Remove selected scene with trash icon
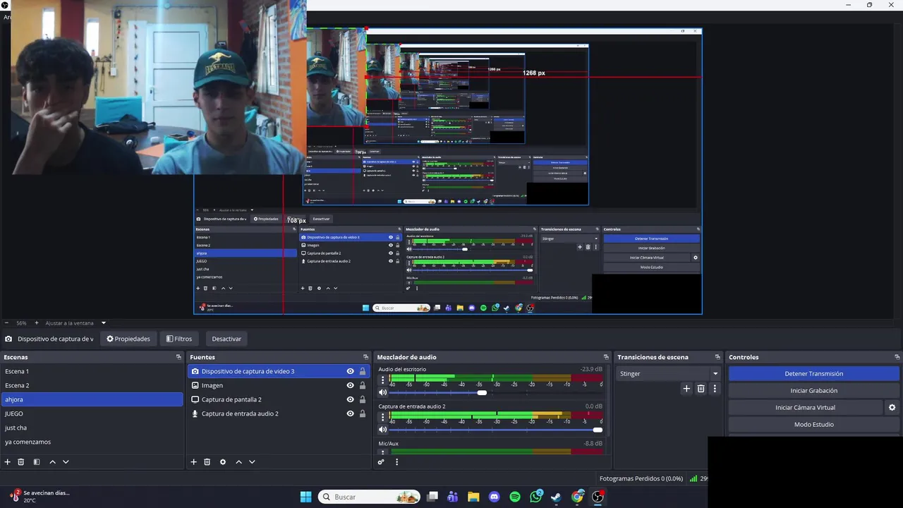The image size is (903, 508). pos(20,462)
